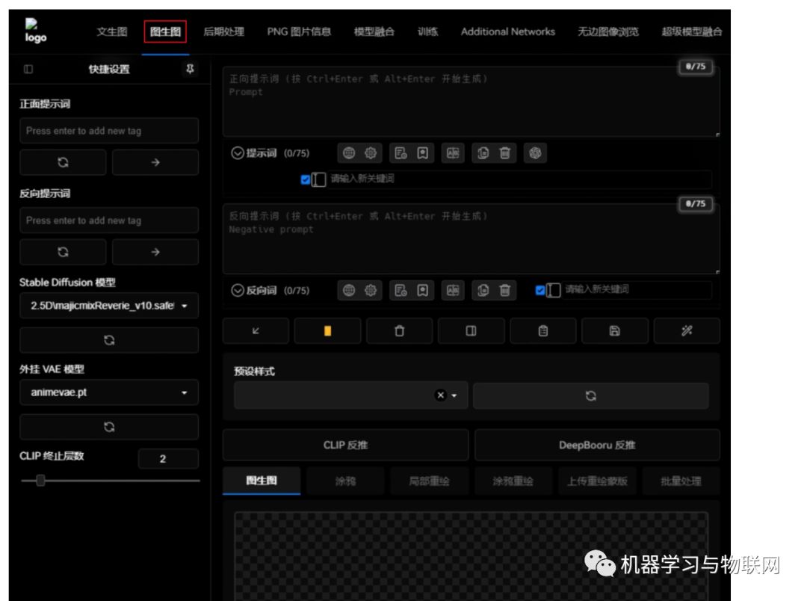Screen dimensions: 807x601
Task: Click translate icon in 提示词 row
Action: tap(453, 153)
